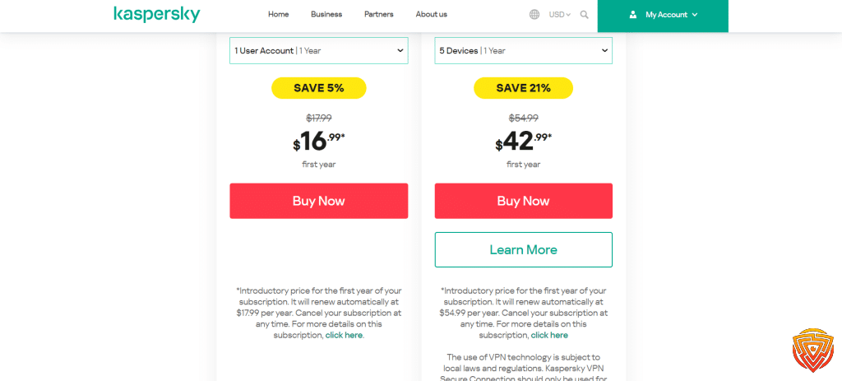This screenshot has width=842, height=381.
Task: Click the My Account user icon
Action: (x=633, y=15)
